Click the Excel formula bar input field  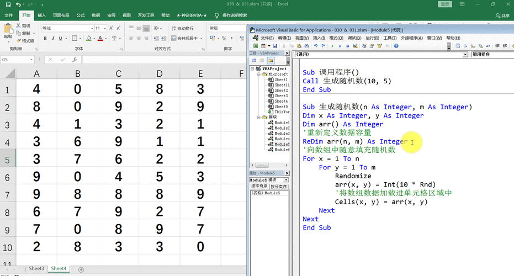(x=164, y=59)
